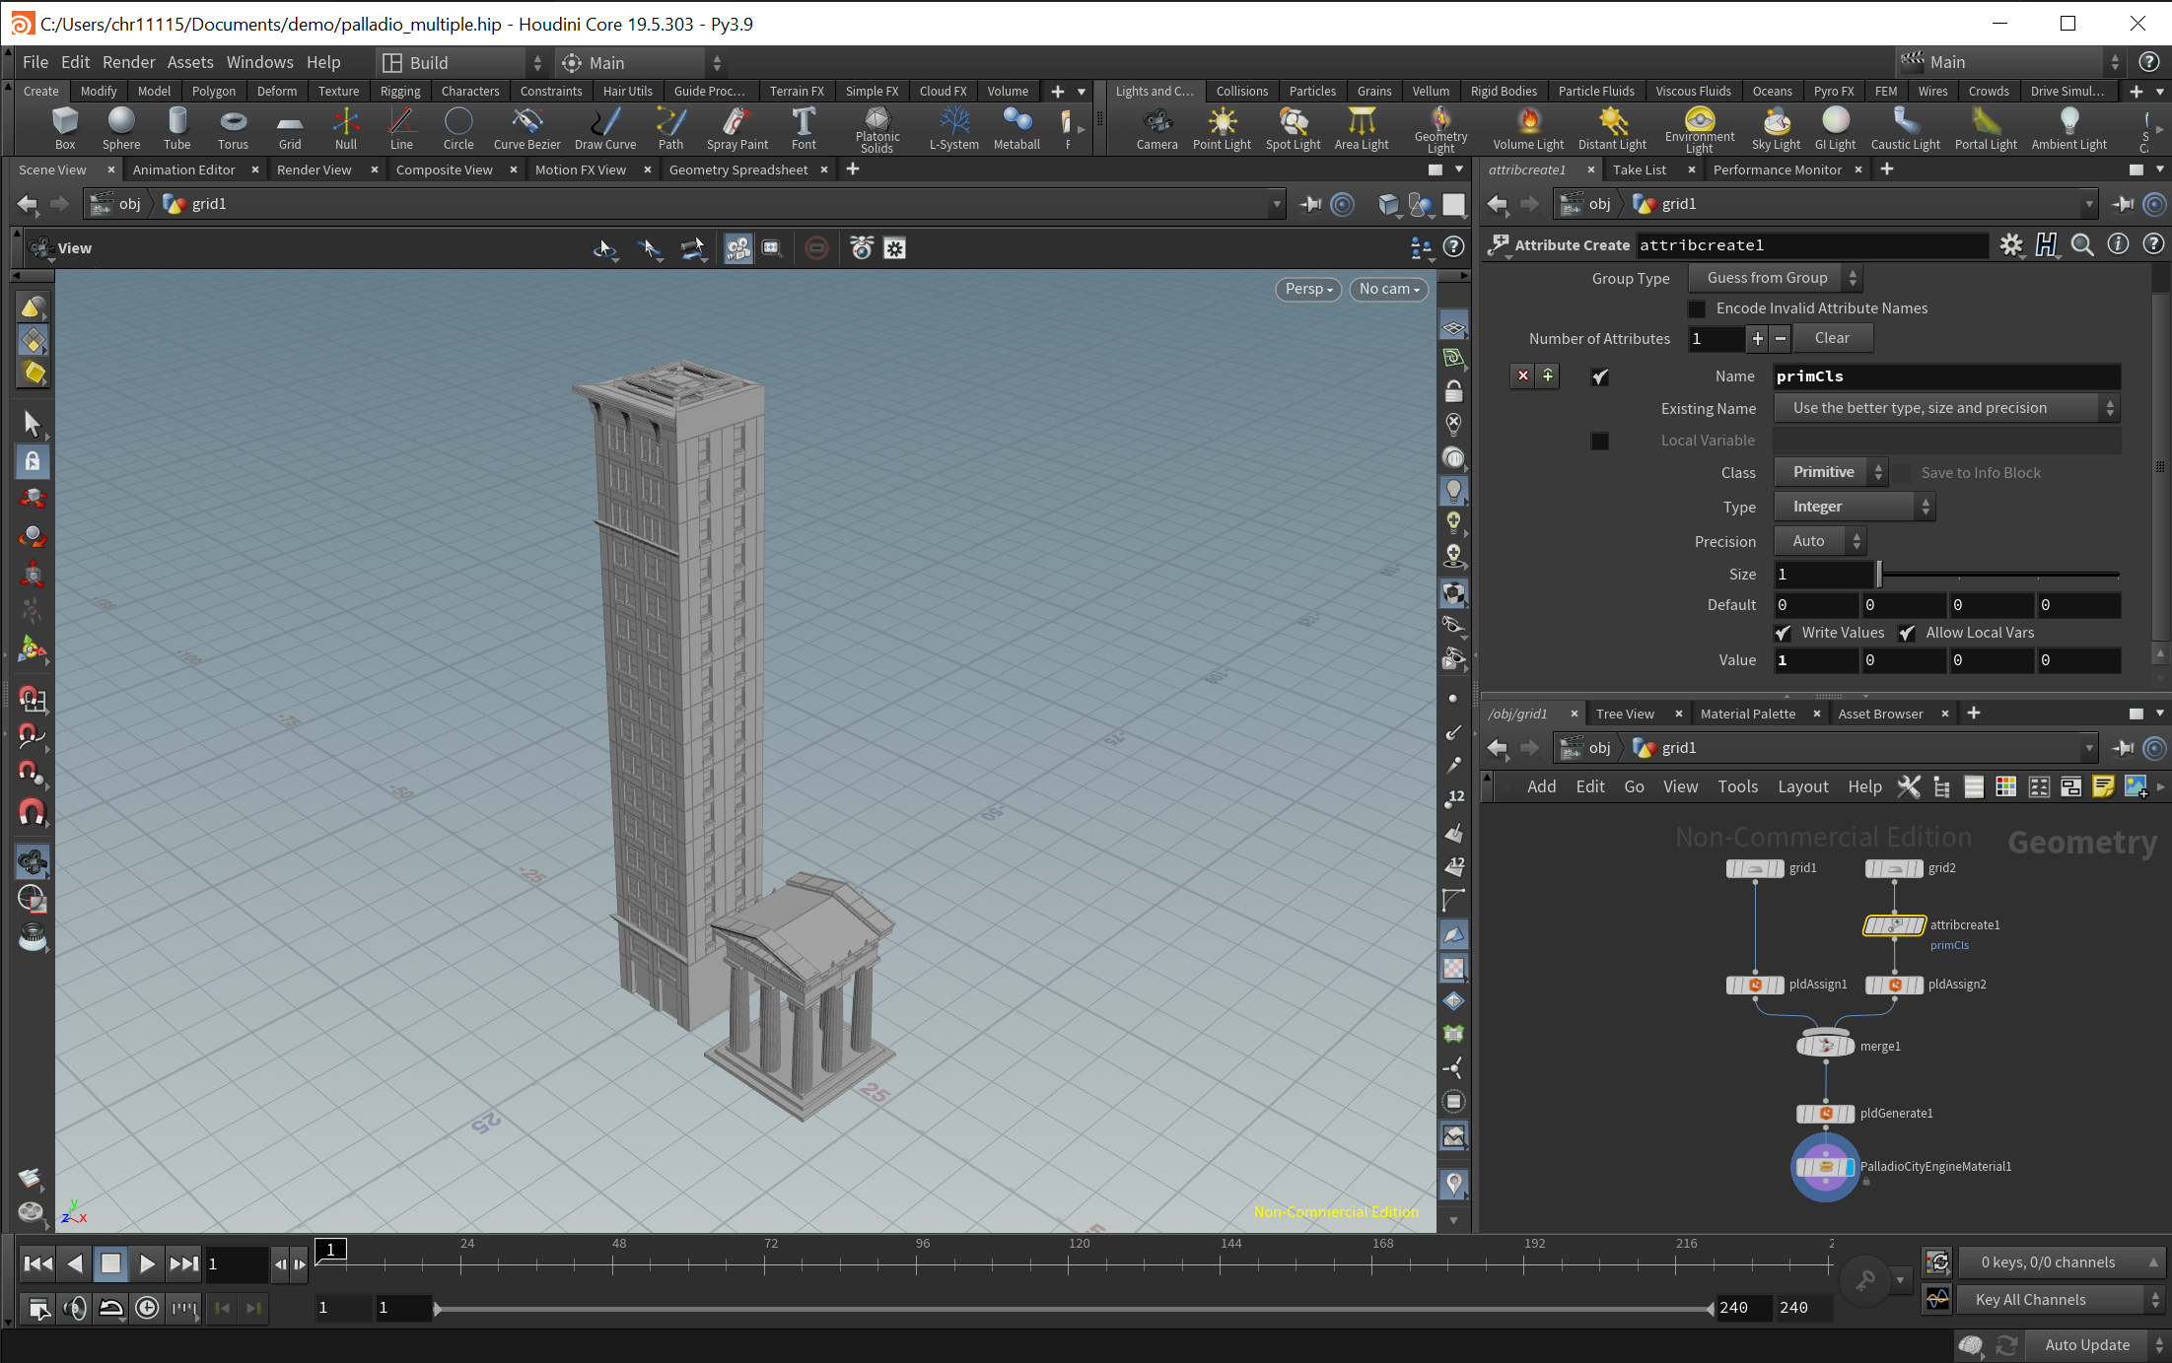
Task: Click the L-System shelf tool
Action: 953,128
